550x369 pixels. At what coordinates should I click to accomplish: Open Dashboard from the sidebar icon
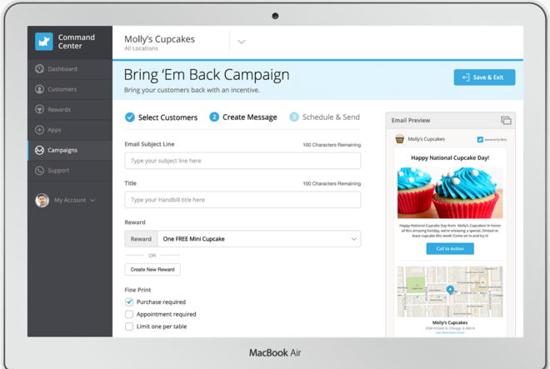click(40, 69)
